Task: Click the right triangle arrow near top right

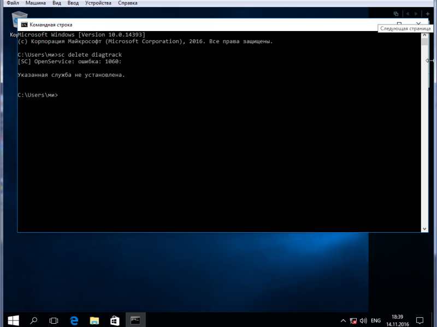Action: click(x=416, y=14)
